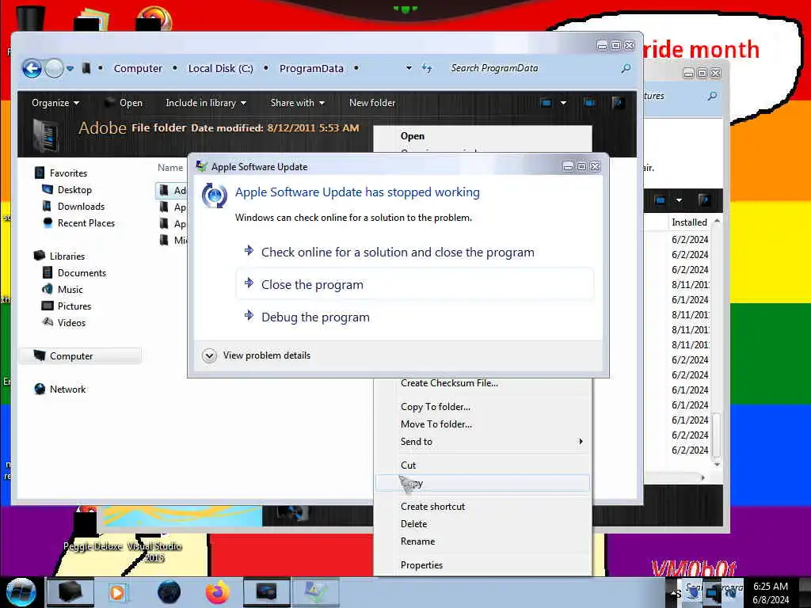Toggle the preview pane icon

589,103
